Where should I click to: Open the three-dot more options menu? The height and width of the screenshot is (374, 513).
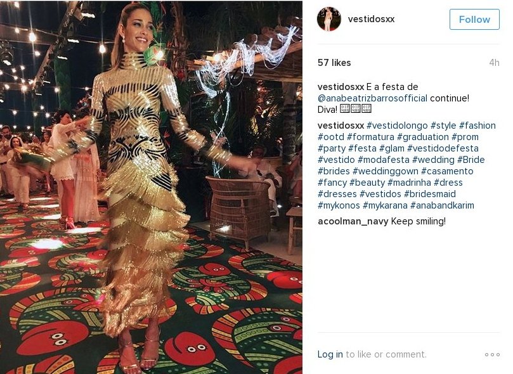(492, 354)
